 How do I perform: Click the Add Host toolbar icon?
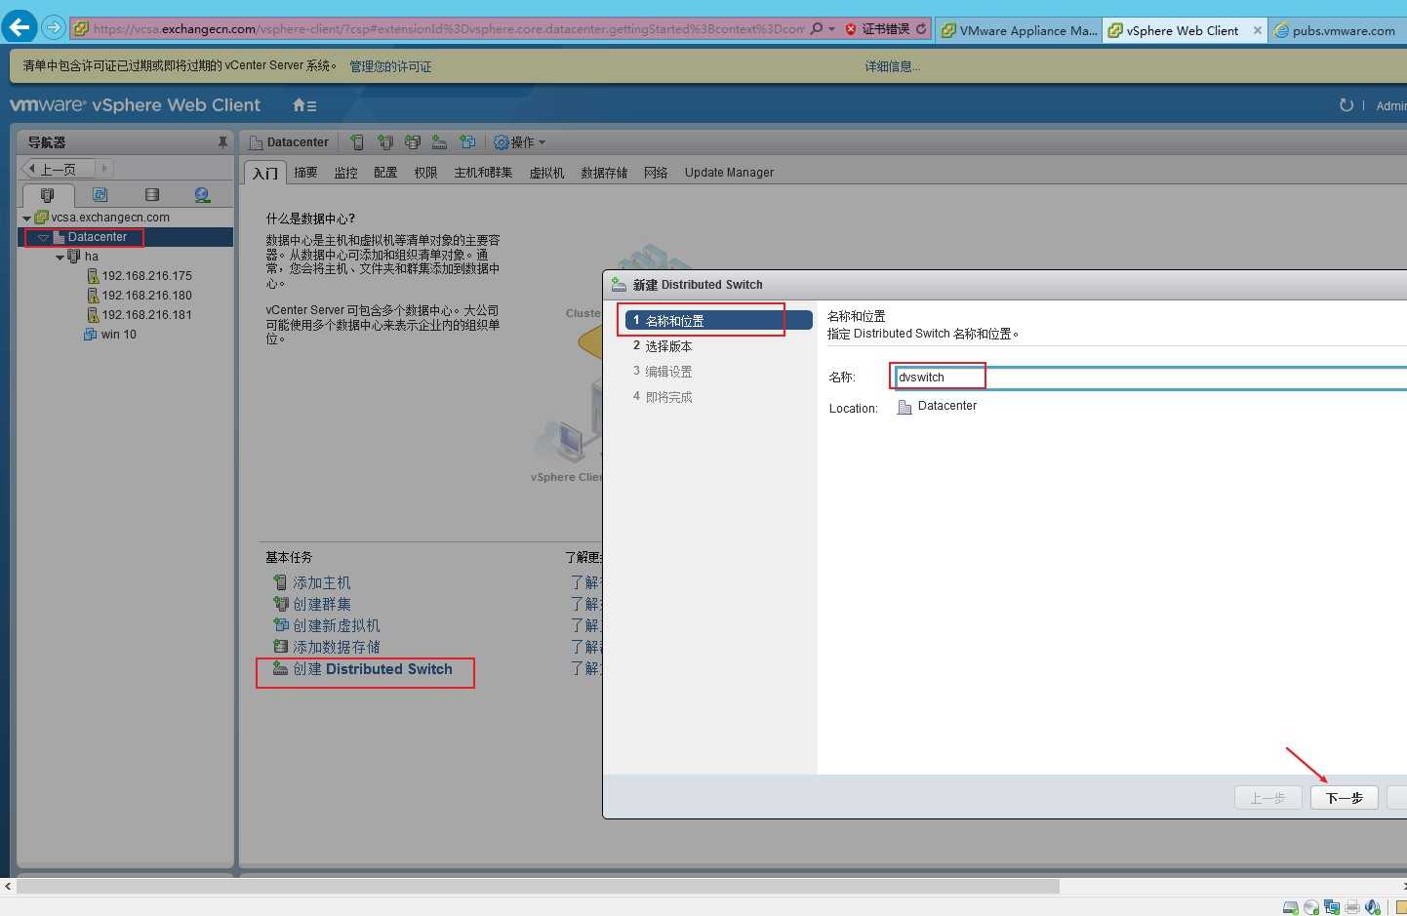click(357, 142)
